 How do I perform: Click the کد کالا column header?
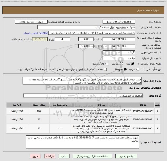(143, 105)
